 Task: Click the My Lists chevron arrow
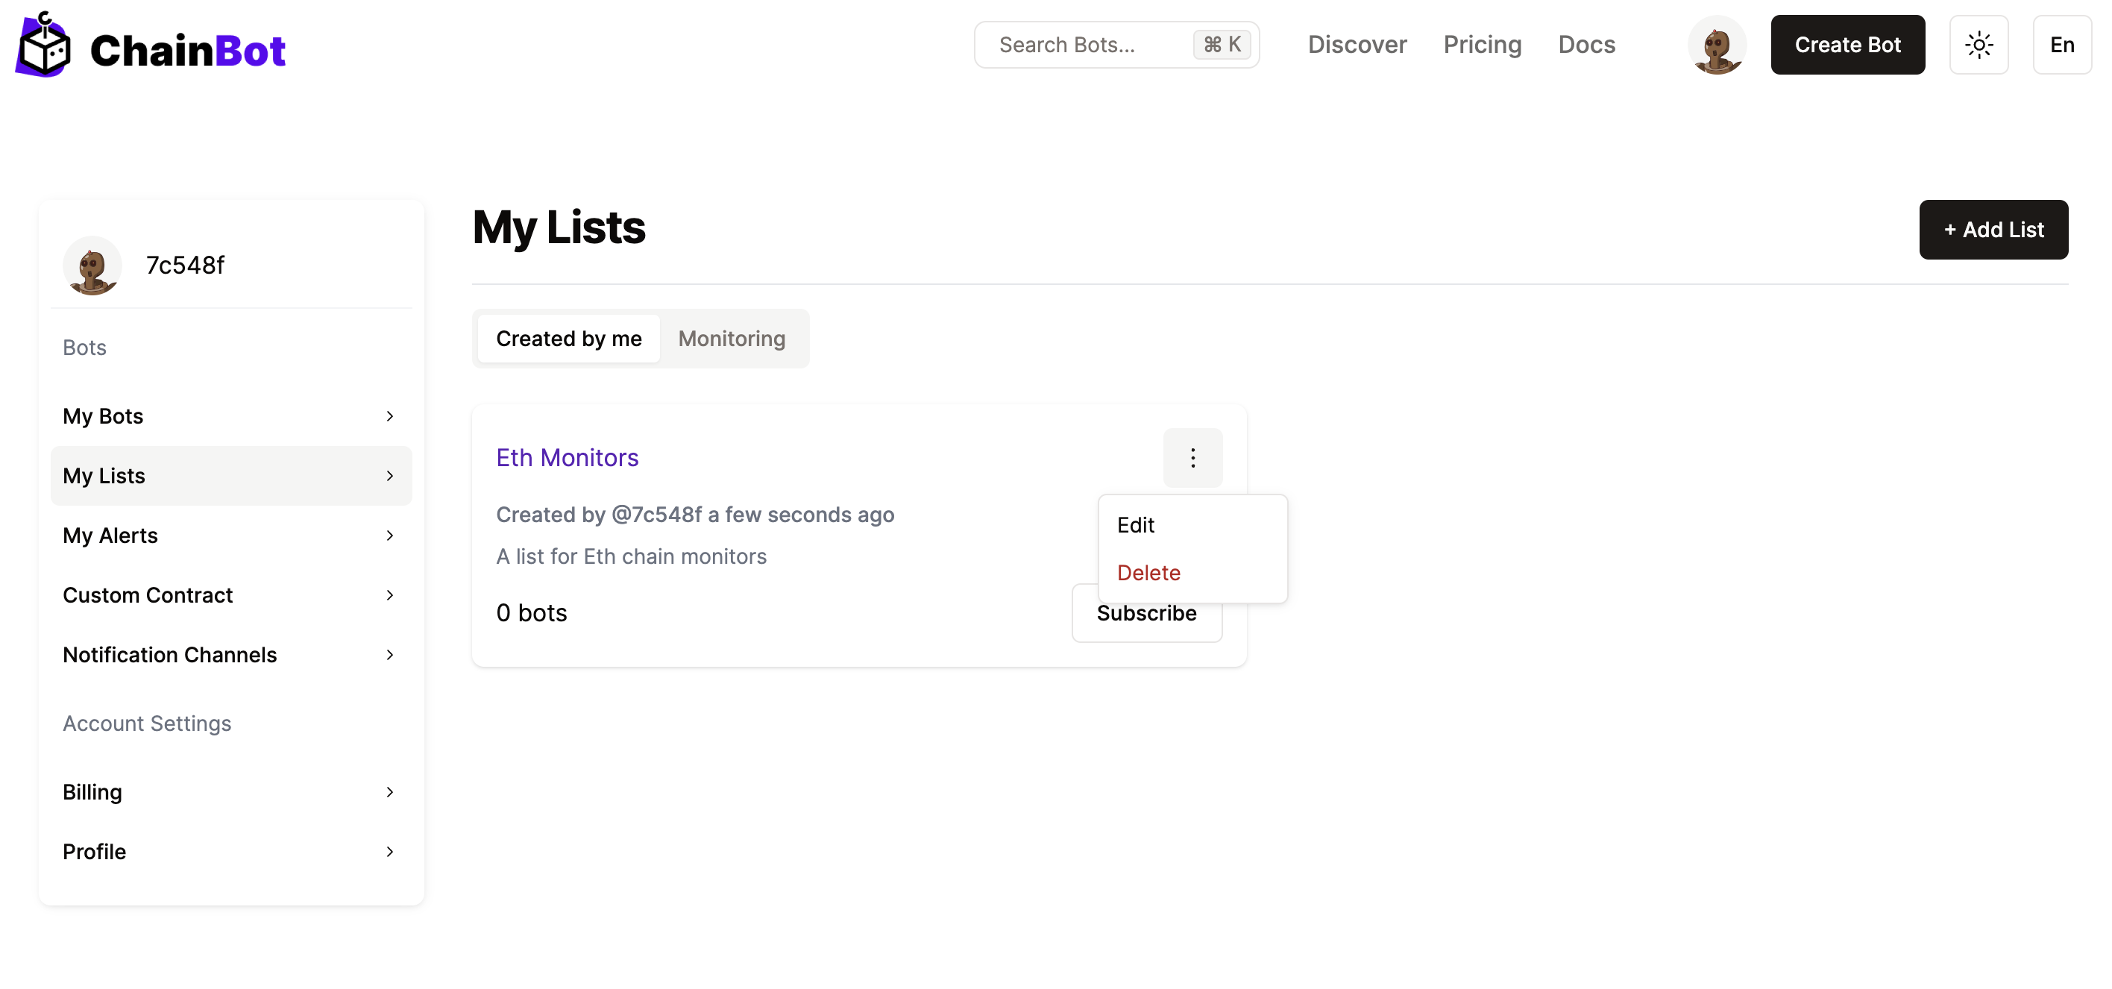click(x=389, y=477)
